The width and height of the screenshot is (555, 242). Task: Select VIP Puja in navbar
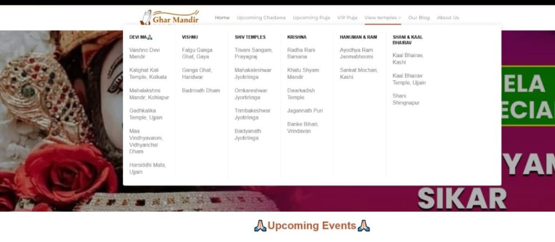(347, 17)
